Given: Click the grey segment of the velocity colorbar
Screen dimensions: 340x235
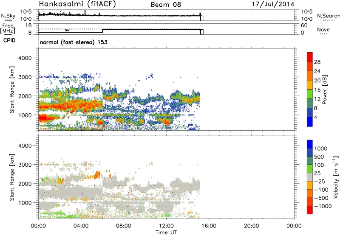Looking at the screenshot, I should [310, 177].
